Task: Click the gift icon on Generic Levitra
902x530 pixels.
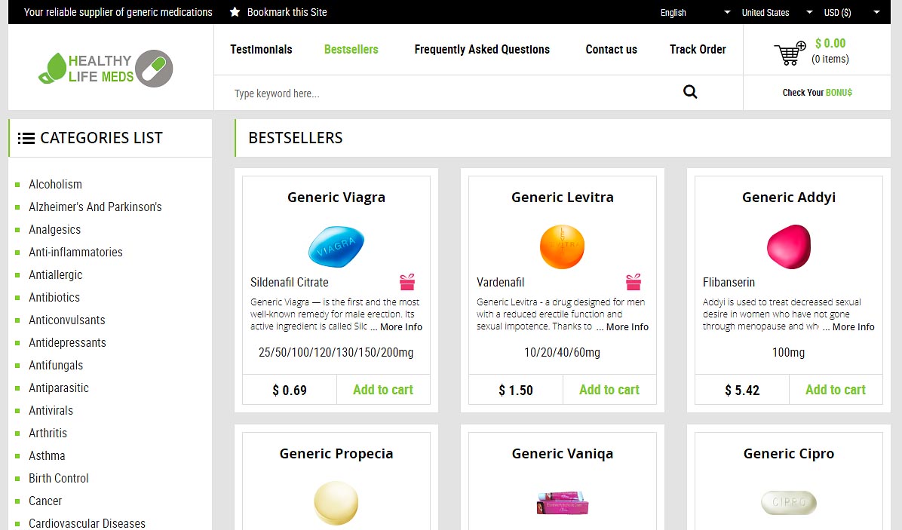Action: (x=634, y=282)
